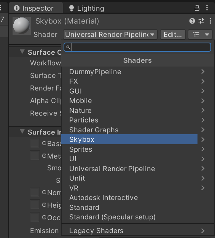Image resolution: width=215 pixels, height=238 pixels.
Task: Select the Autodesk Interactive shader
Action: click(138, 198)
